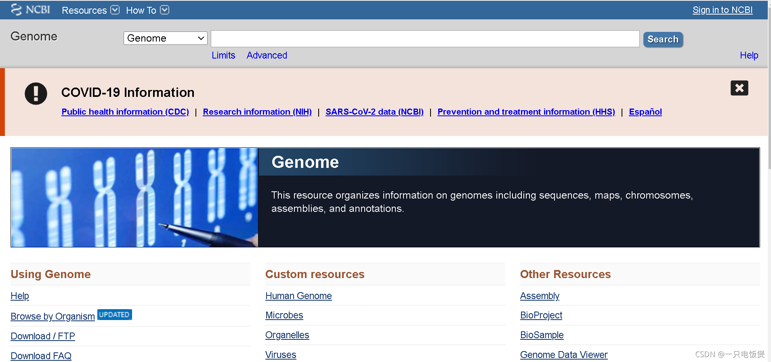Open Microbes link
This screenshot has width=771, height=362.
(284, 315)
